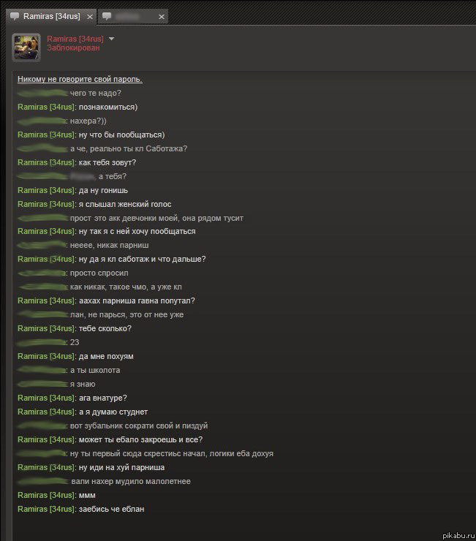Click the blurred sender name beside 23 message
Viewport: 476px width, 541px height.
click(42, 342)
